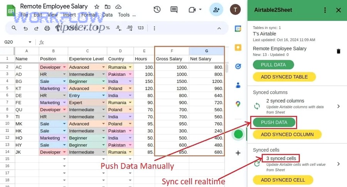Expand the 2 synced columns chevron
Viewport: 347px width, 187px height.
coord(339,106)
